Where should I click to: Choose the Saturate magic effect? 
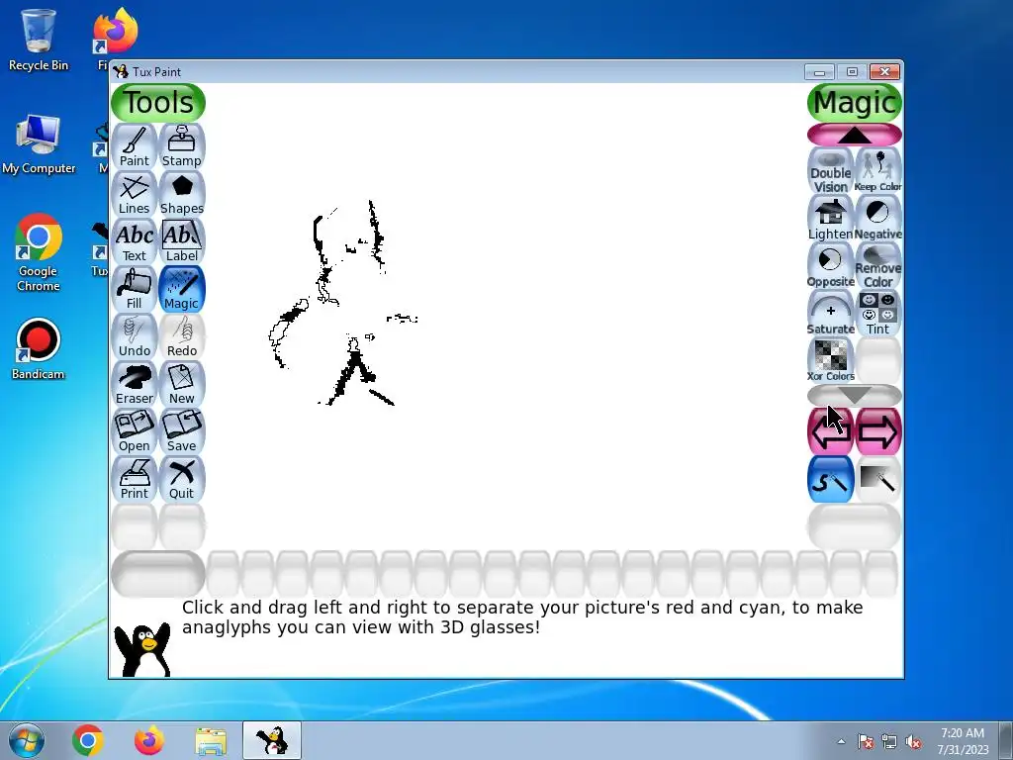(831, 314)
